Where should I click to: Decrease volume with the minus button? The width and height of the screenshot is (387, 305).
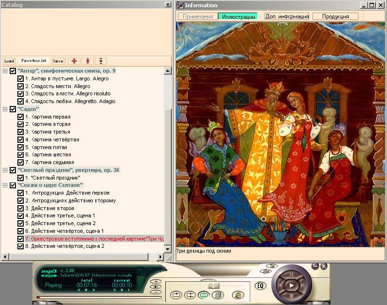pyautogui.click(x=156, y=292)
